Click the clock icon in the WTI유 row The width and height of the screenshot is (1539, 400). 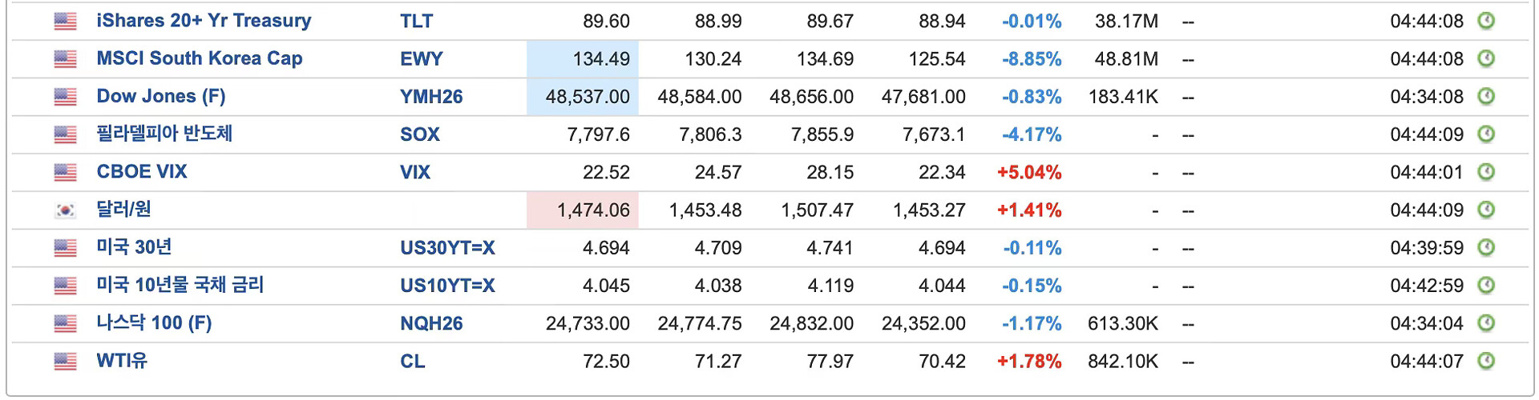coord(1486,361)
